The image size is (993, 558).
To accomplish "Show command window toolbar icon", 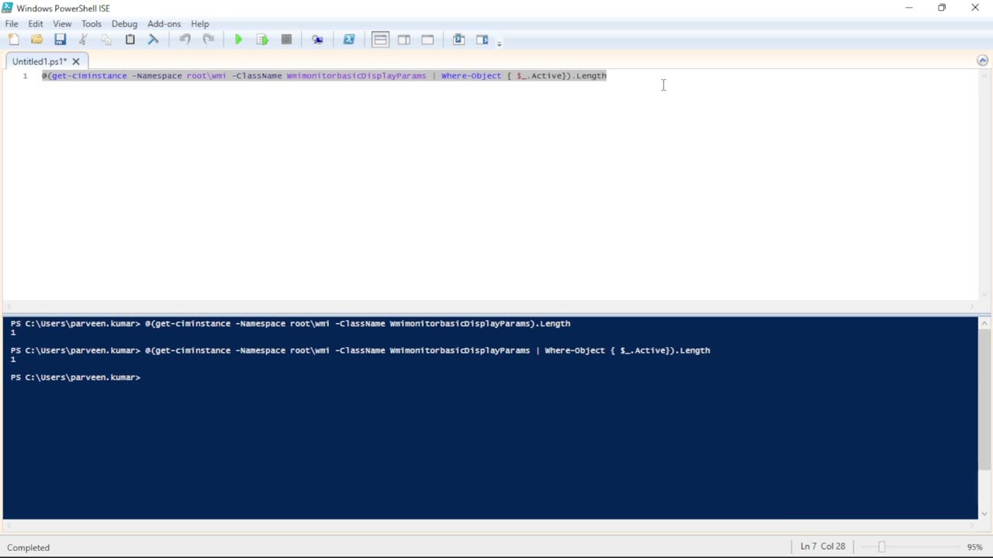I will tap(458, 40).
